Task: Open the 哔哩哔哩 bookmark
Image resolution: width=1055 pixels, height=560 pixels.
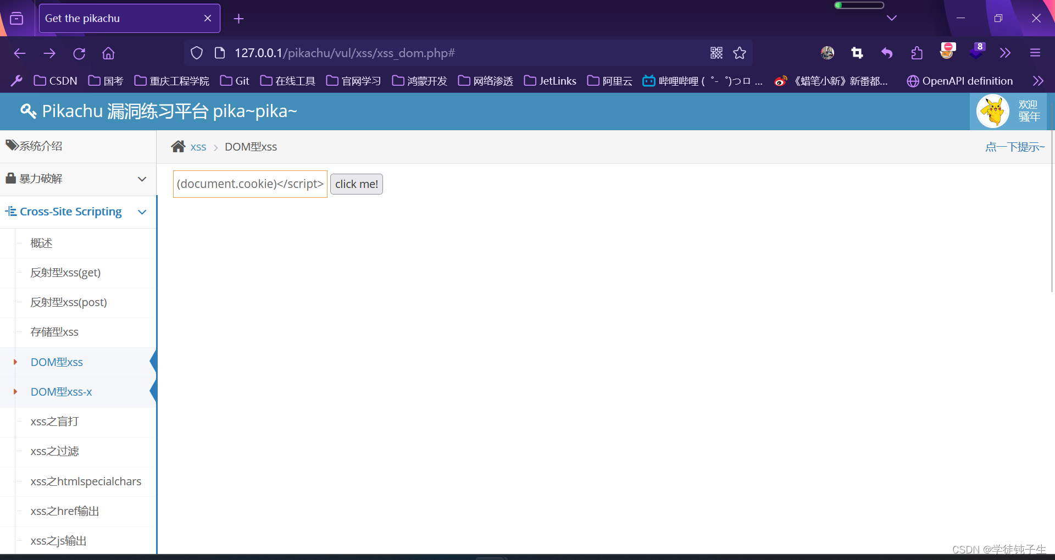Action: 703,81
